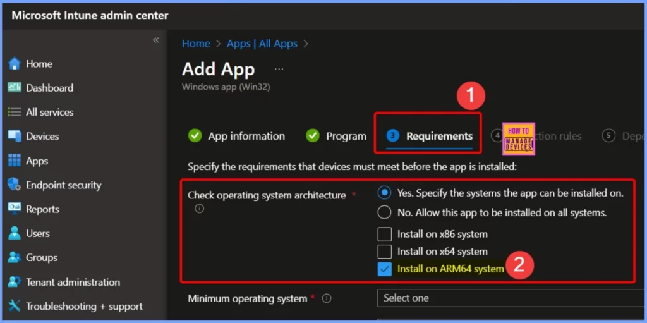Click the Troubleshooting + support wrench icon
This screenshot has width=647, height=323.
[15, 306]
